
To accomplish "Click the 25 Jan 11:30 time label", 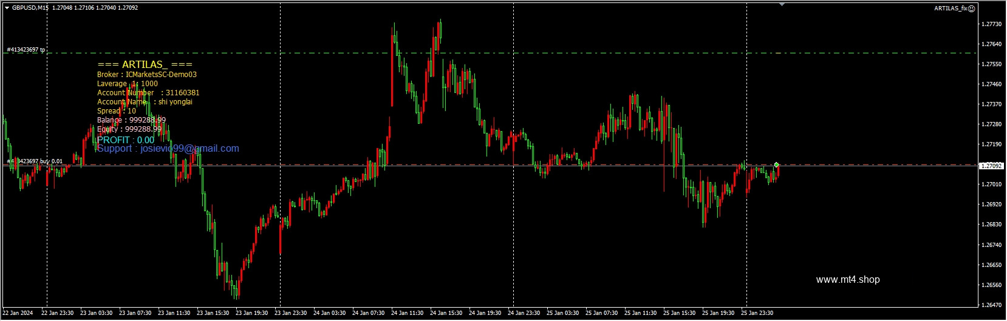I will click(x=641, y=314).
